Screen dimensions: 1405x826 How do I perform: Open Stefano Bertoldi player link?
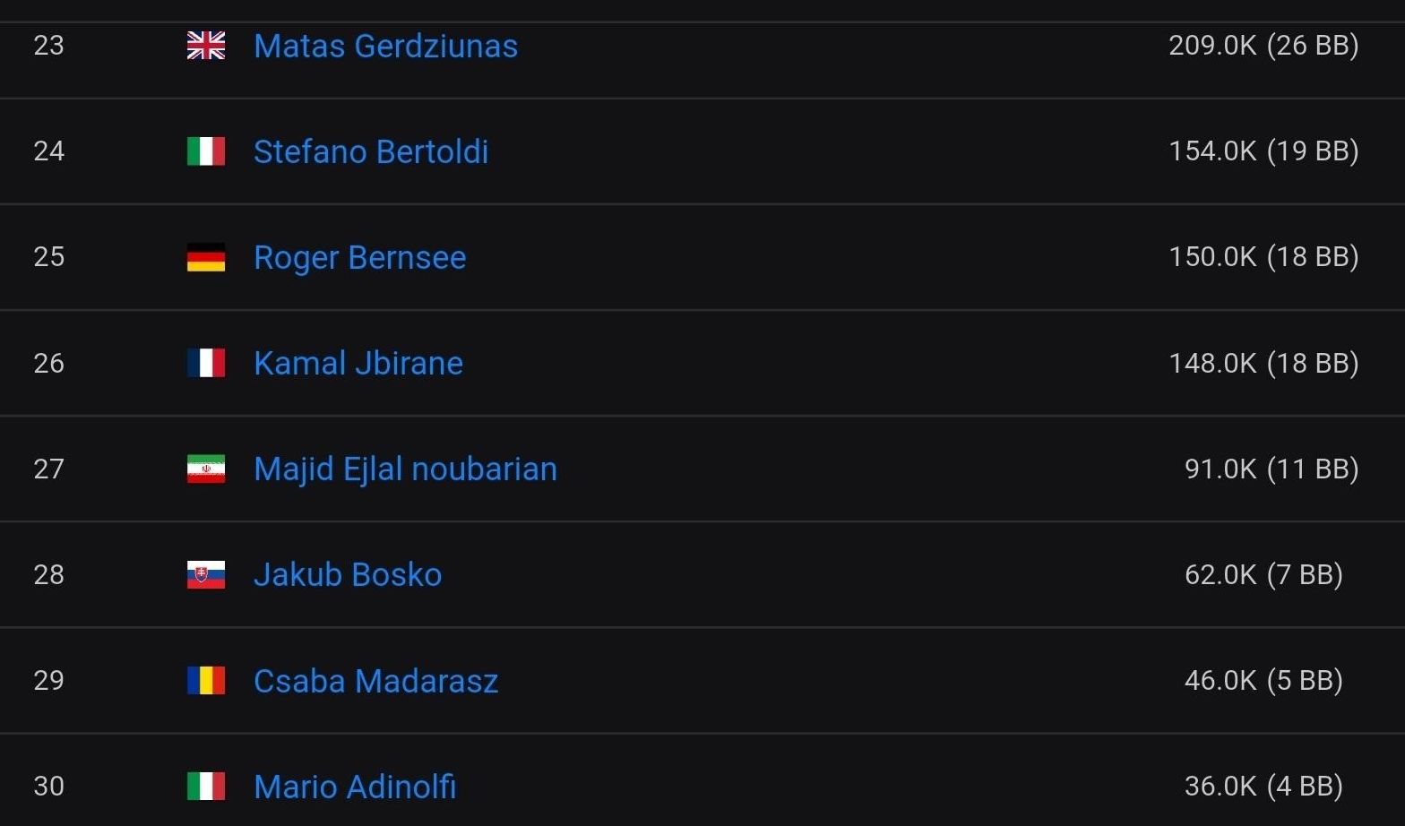(371, 151)
